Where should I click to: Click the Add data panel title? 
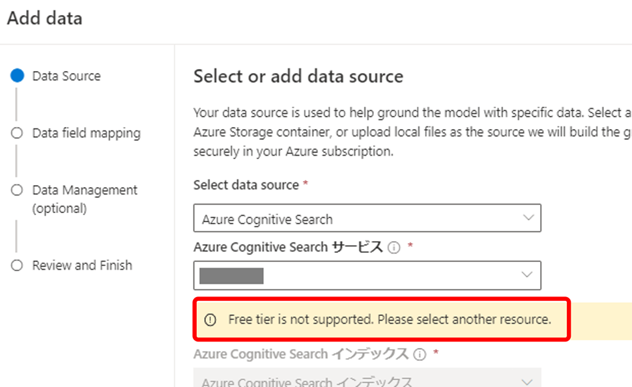[x=44, y=18]
